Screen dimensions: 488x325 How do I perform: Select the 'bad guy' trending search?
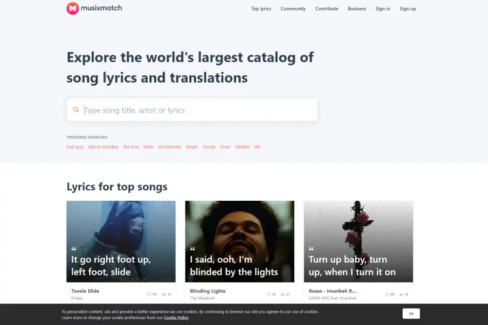tap(75, 147)
